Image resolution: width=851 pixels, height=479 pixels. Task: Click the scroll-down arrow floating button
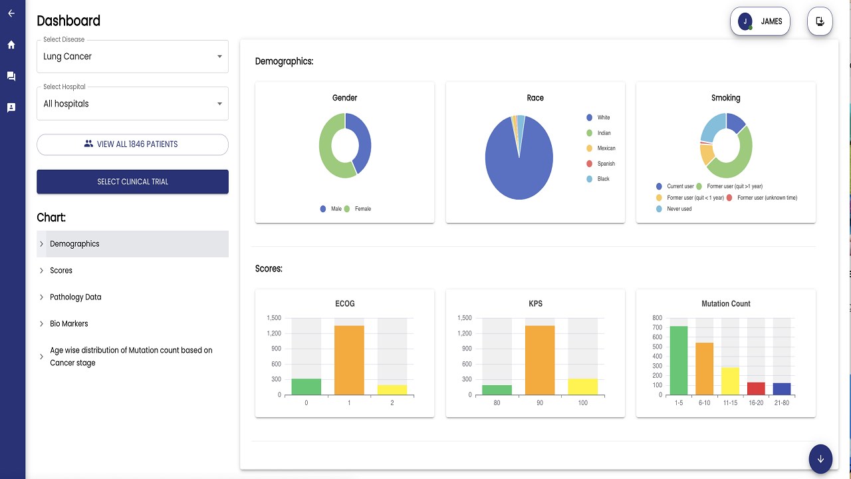(x=820, y=459)
